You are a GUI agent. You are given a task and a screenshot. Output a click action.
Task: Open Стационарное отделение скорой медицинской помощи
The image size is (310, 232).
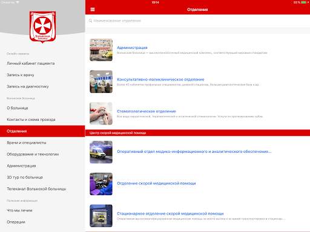tap(170, 213)
